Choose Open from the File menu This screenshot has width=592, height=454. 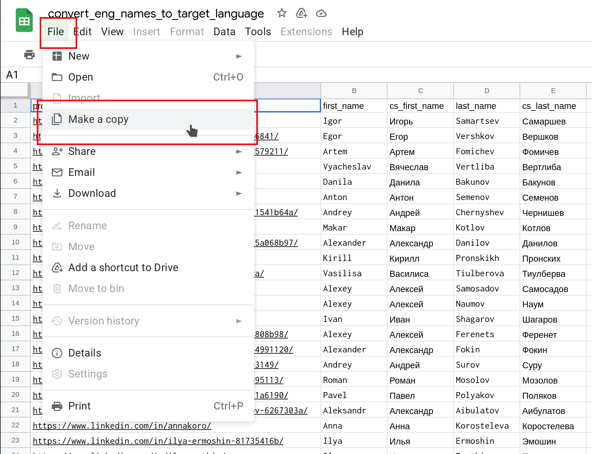click(x=81, y=77)
